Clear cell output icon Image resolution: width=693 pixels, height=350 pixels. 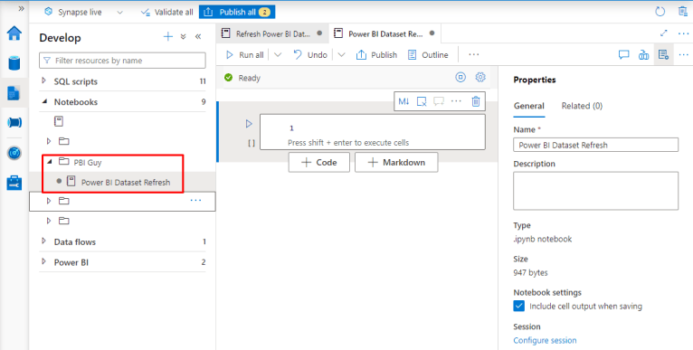coord(422,101)
